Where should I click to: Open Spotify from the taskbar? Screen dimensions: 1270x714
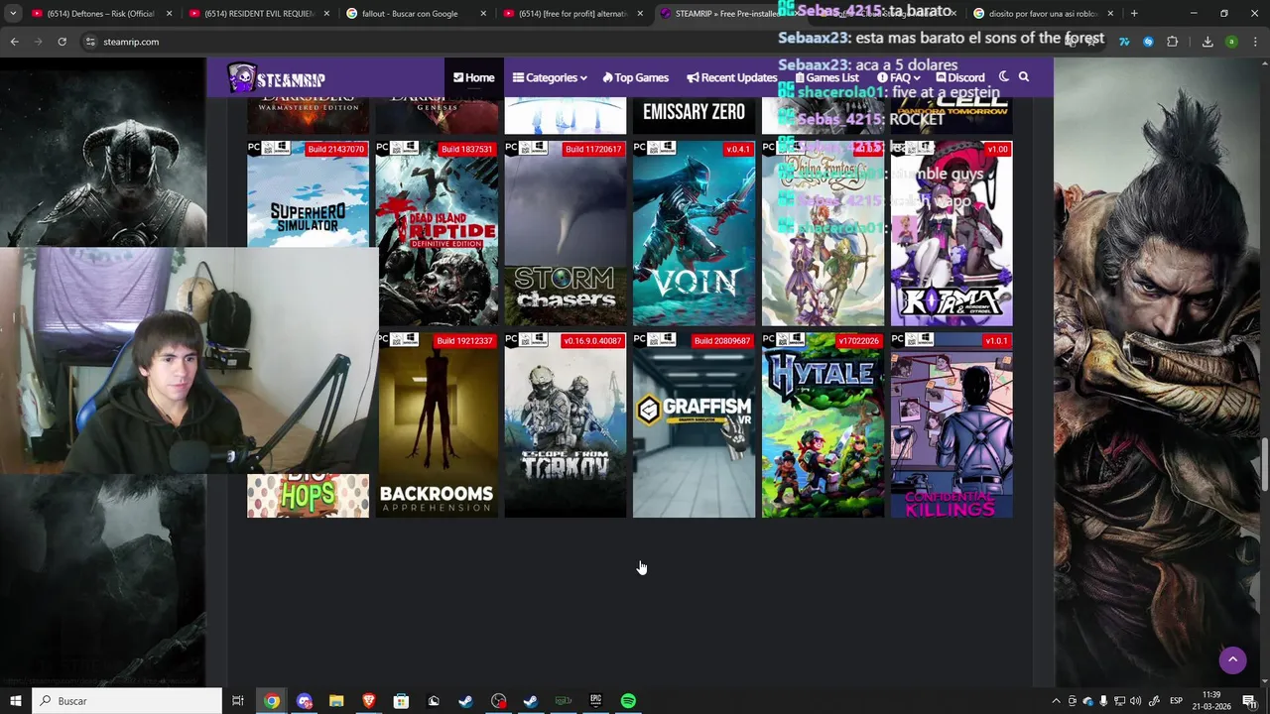pyautogui.click(x=628, y=701)
